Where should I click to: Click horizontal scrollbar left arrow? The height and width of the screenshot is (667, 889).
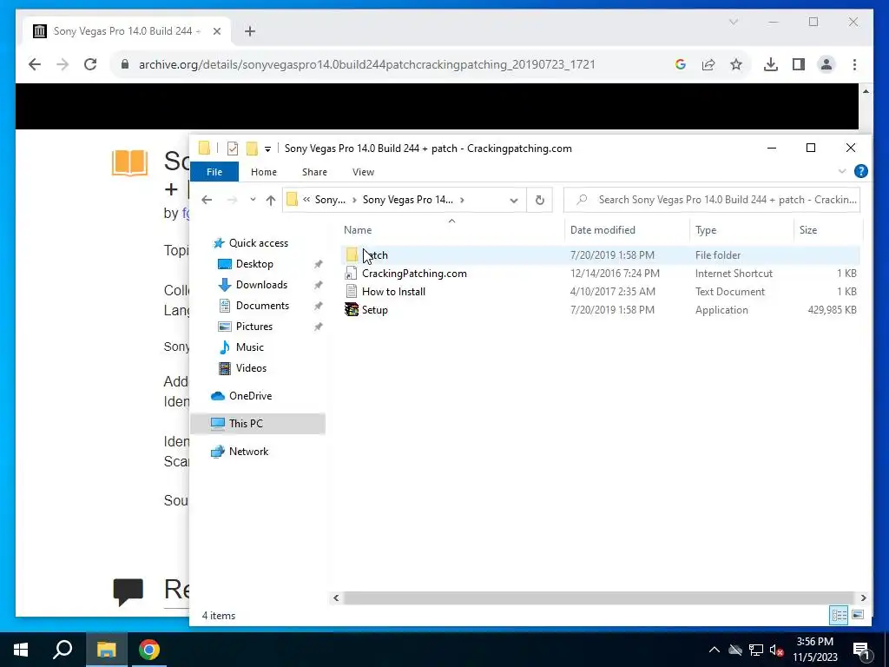click(x=336, y=598)
